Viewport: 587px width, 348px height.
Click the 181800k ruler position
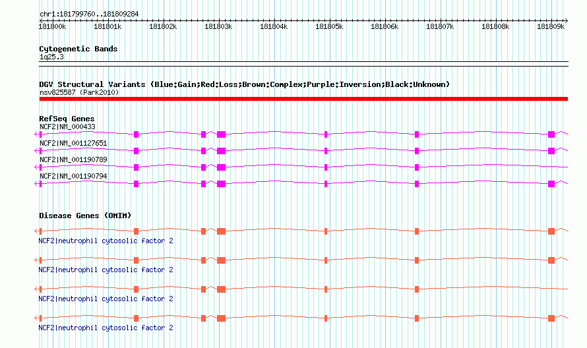52,26
